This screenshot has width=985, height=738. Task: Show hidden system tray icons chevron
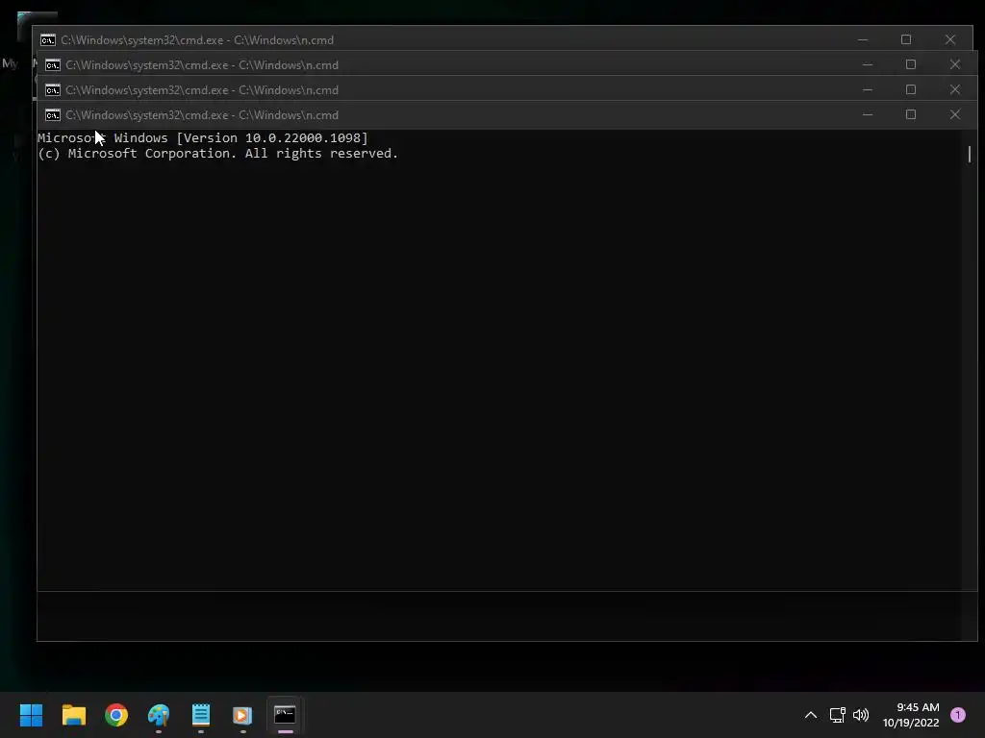click(x=811, y=715)
